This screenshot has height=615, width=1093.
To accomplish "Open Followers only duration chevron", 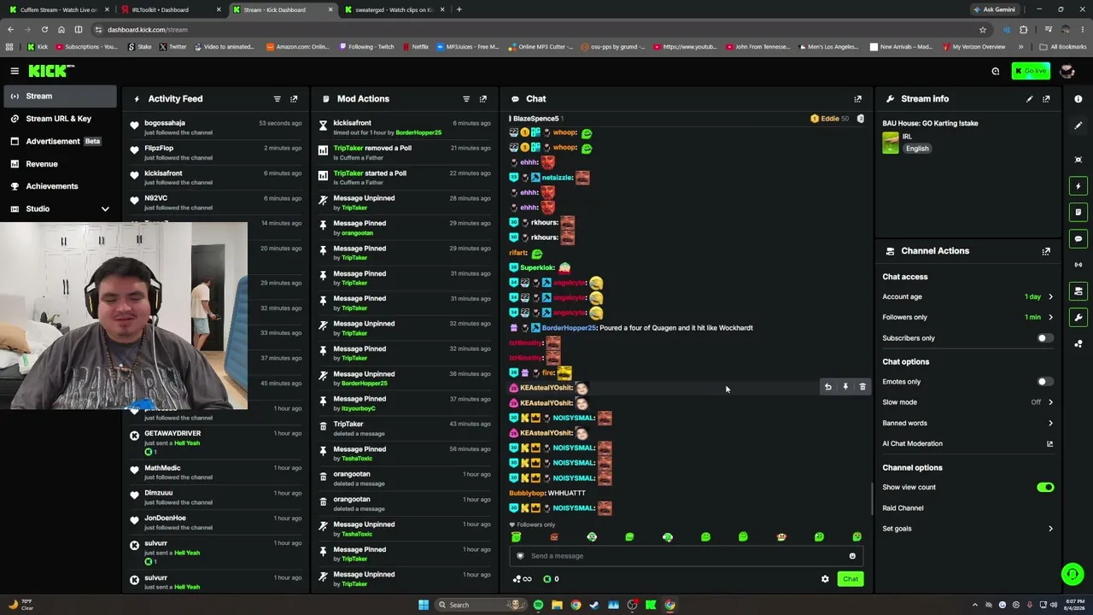I will (1050, 318).
